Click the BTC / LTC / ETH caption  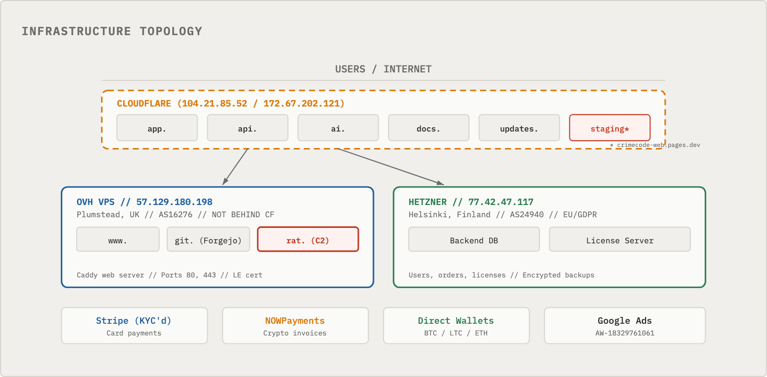tap(456, 333)
